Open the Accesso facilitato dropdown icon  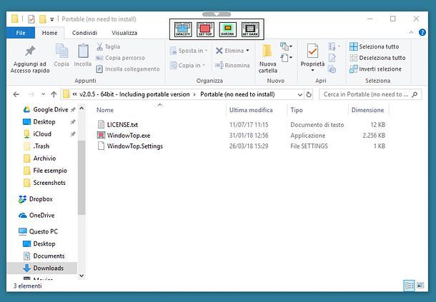point(286,58)
